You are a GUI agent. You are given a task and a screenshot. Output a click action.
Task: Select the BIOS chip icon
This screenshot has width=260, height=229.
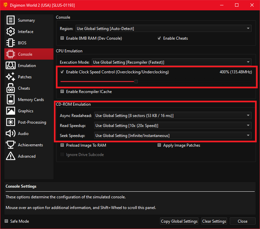(x=11, y=43)
